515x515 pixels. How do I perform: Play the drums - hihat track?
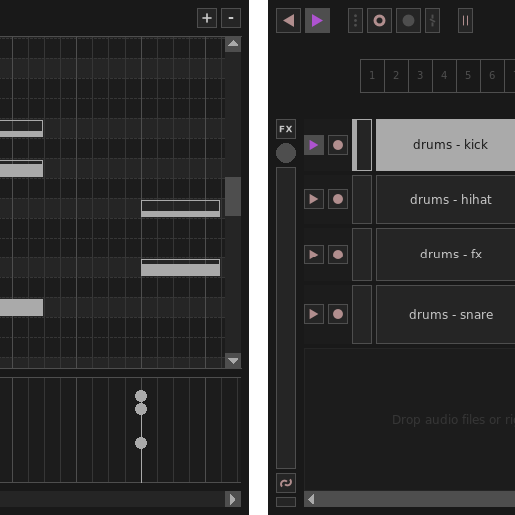click(x=314, y=199)
